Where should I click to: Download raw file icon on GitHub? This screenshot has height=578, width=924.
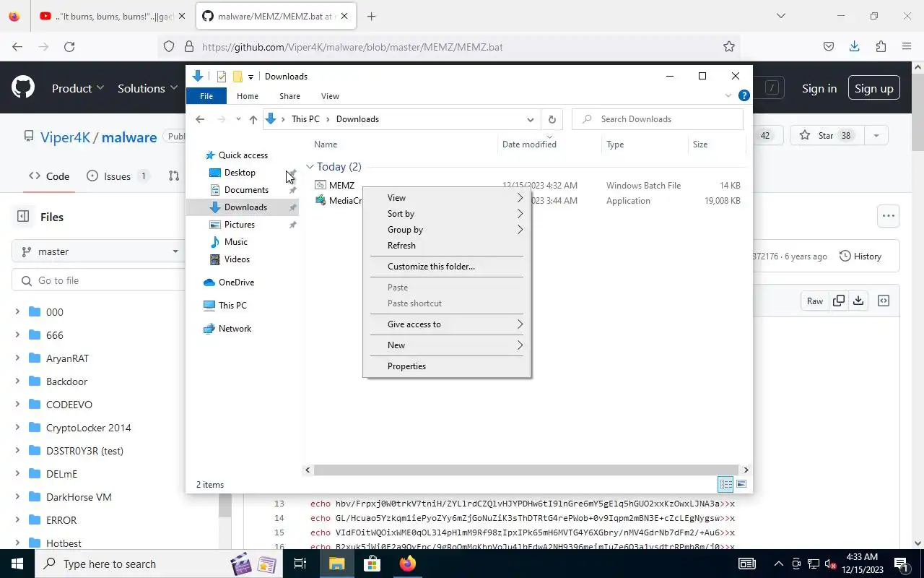click(858, 301)
